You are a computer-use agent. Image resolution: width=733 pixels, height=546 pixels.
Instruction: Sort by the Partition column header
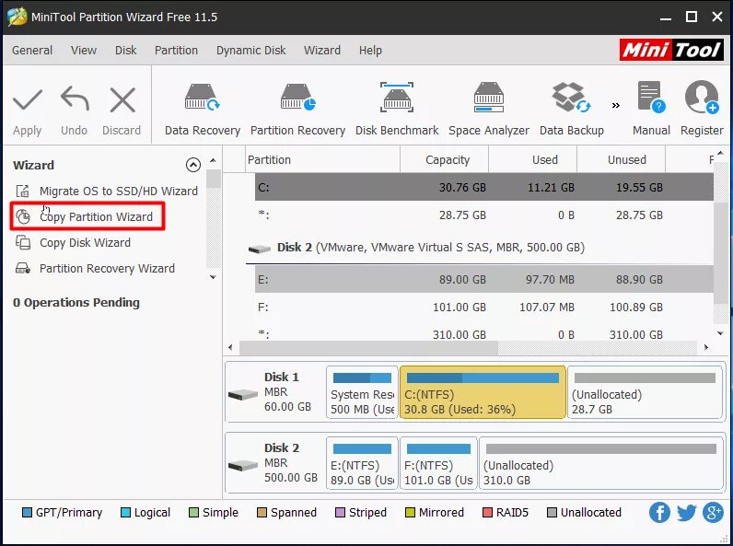(x=322, y=160)
